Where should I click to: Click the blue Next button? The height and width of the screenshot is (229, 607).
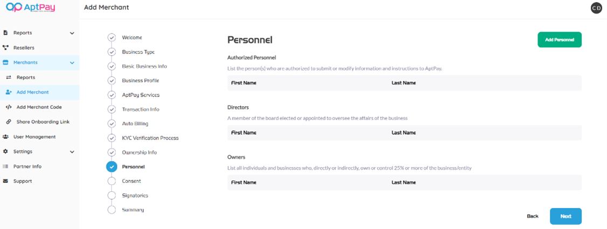pos(565,216)
